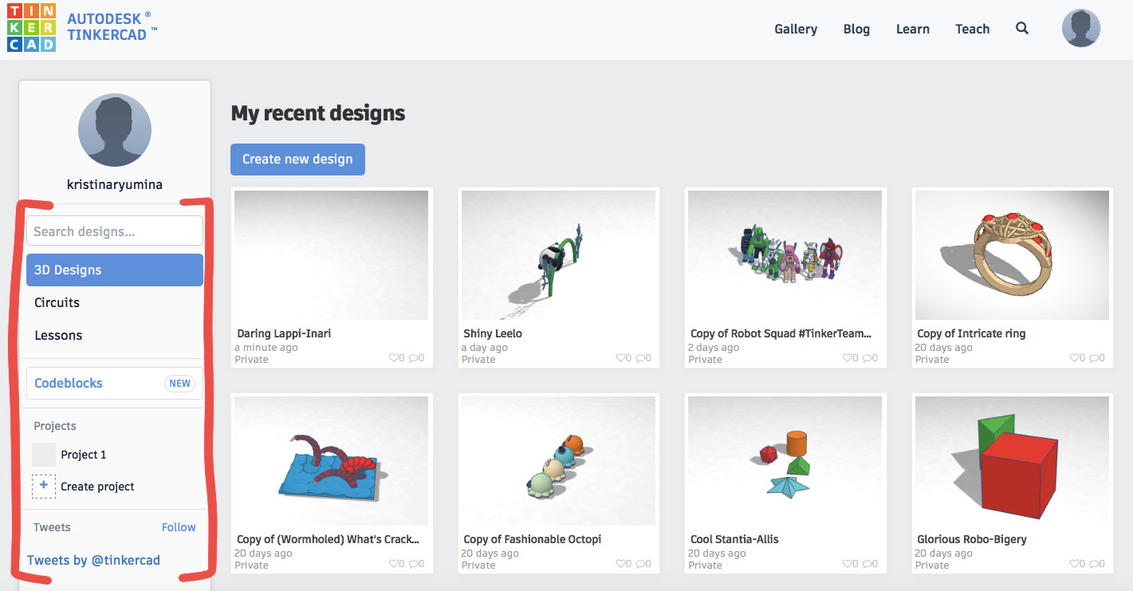Open the Fashionable Octopi design thumbnail

click(x=558, y=461)
